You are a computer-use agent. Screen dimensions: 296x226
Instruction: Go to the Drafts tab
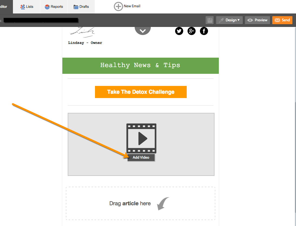pos(81,6)
